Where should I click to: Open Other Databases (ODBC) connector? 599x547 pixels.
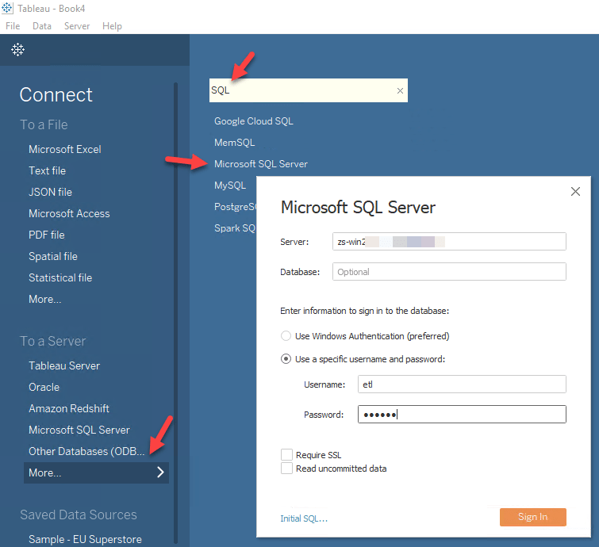86,451
